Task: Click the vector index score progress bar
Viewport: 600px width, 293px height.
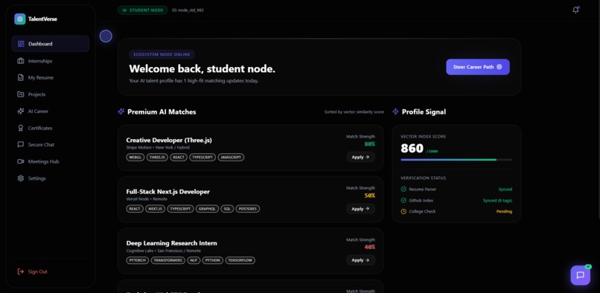Action: point(456,159)
